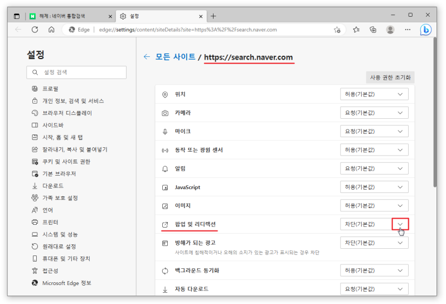Click the back arrow next to 모든 사이트
446x304 pixels.
147,57
